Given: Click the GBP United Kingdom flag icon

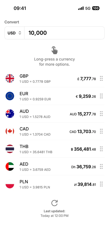Looking at the screenshot, I should 10,78.
